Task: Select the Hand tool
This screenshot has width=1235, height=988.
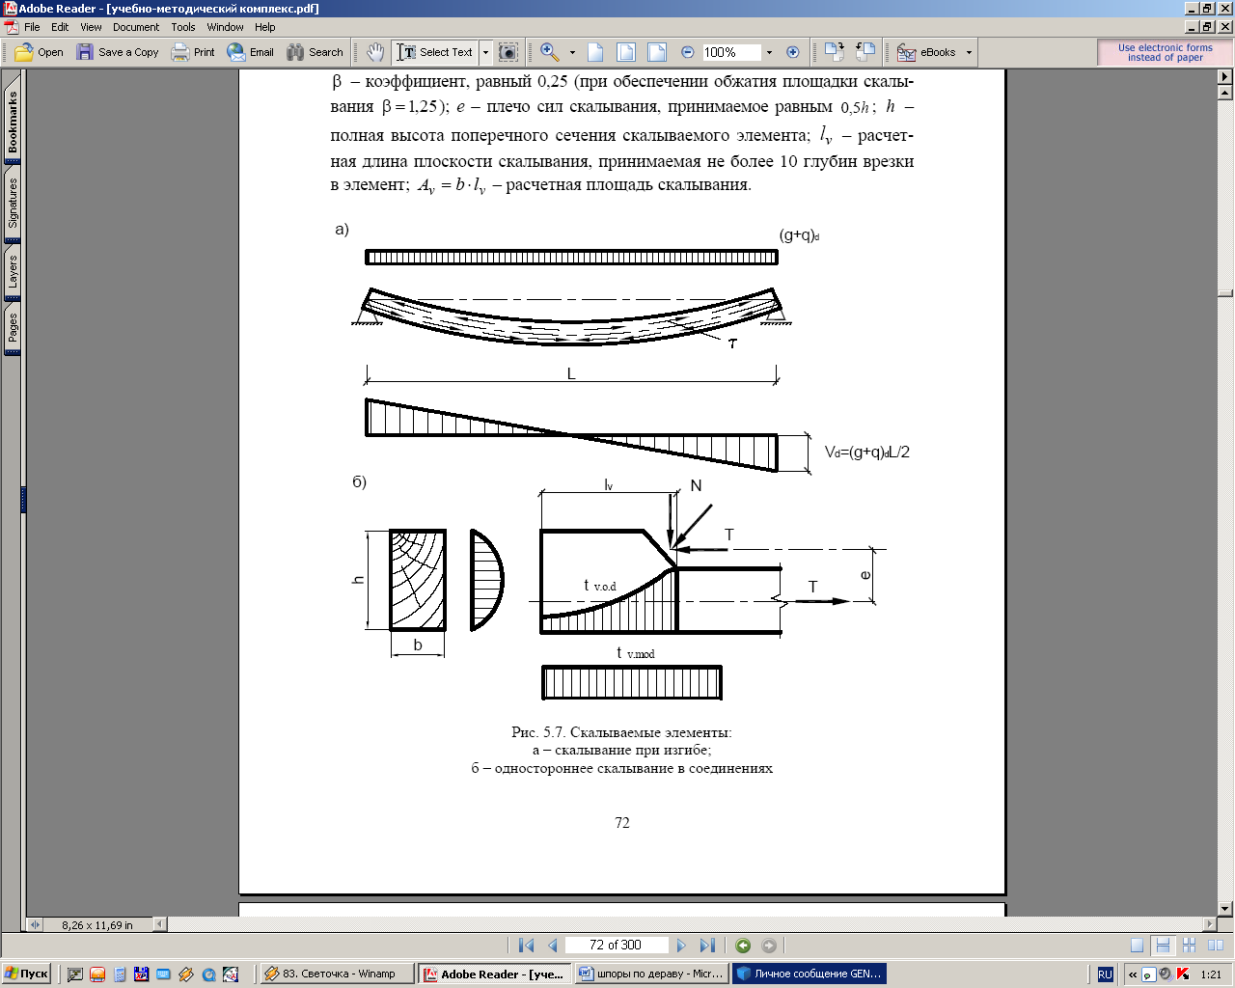Action: [374, 52]
